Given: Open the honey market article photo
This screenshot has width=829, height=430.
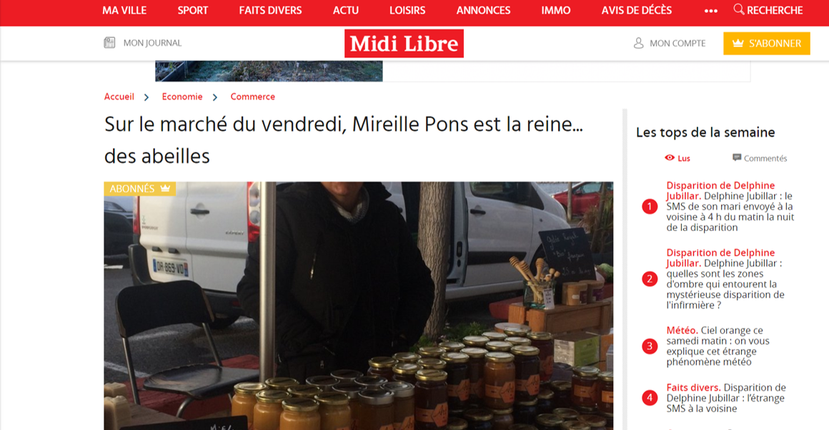Looking at the screenshot, I should click(x=359, y=306).
